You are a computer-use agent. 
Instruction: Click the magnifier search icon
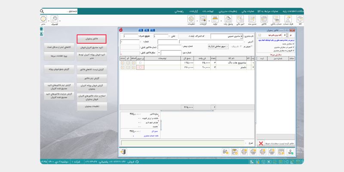[42, 11]
